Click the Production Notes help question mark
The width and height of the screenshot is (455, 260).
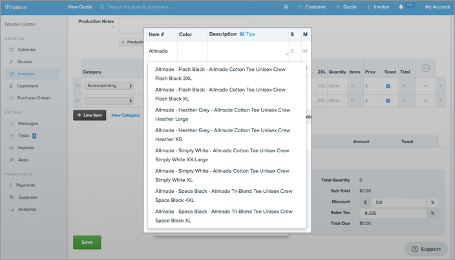pyautogui.click(x=112, y=28)
